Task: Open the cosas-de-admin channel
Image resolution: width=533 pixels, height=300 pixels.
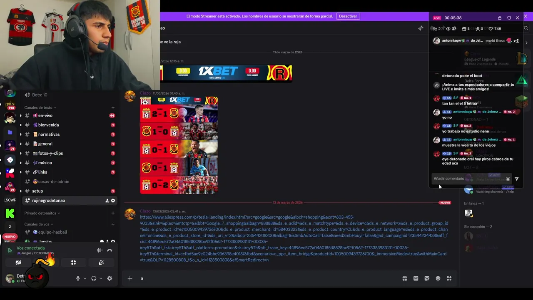Action: [69, 182]
